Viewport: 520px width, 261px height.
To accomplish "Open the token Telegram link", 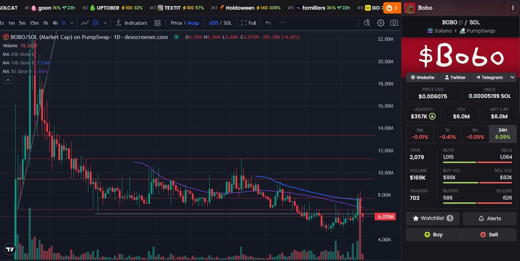I will (x=489, y=77).
